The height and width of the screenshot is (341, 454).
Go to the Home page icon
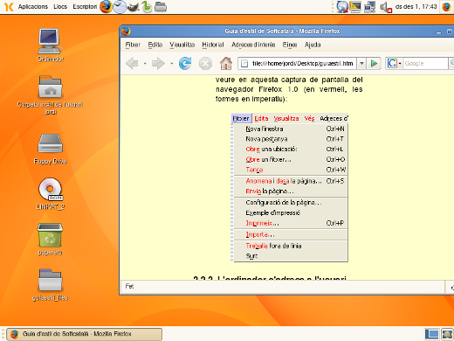[x=226, y=63]
